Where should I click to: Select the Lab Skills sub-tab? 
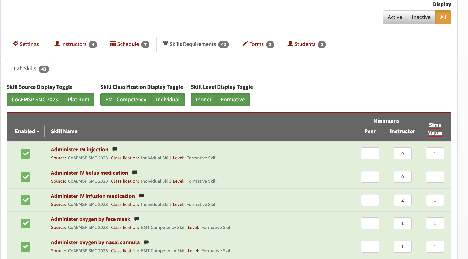coord(31,69)
